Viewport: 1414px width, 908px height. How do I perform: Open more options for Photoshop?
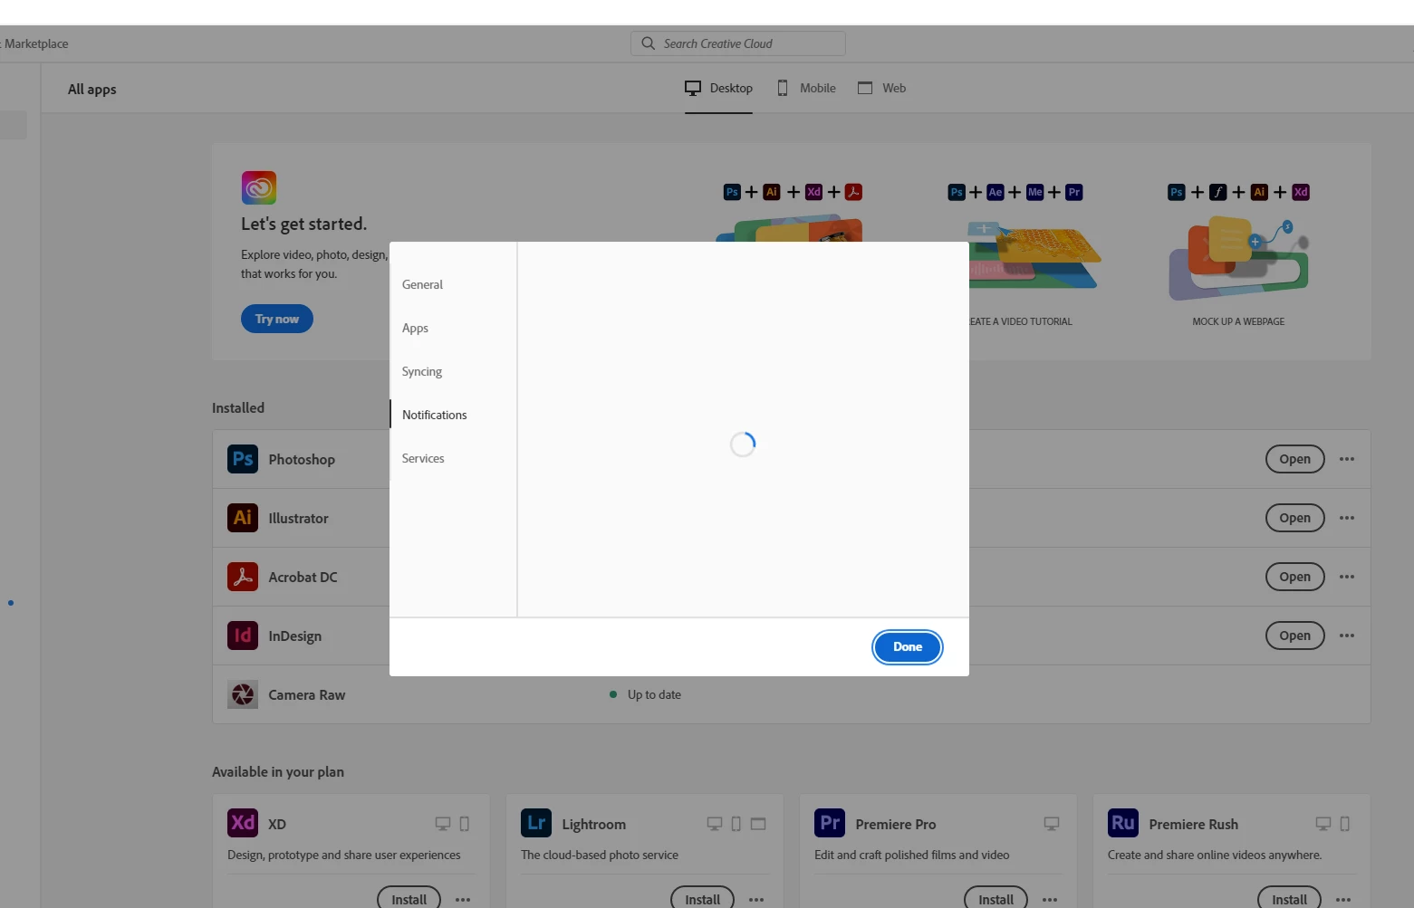[x=1347, y=459]
